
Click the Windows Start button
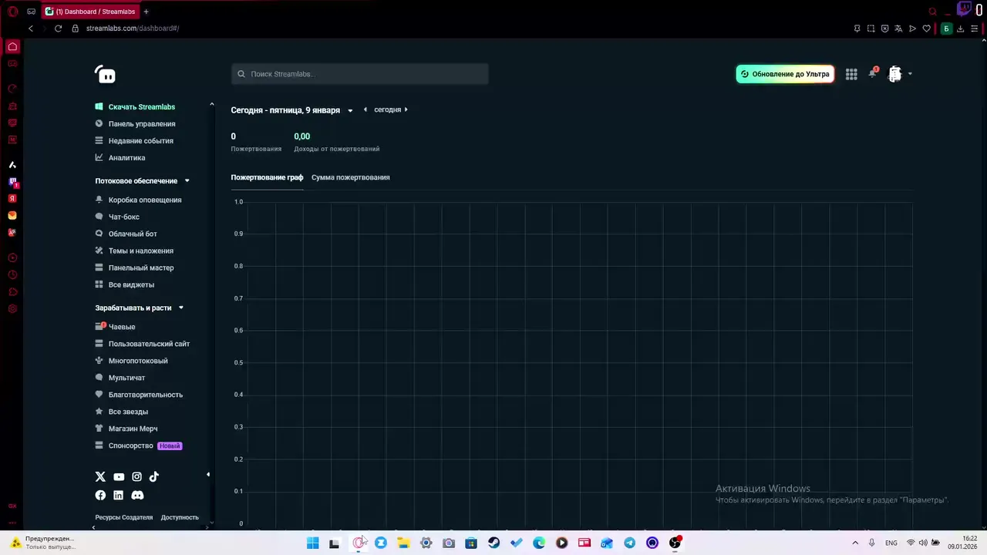tap(312, 543)
